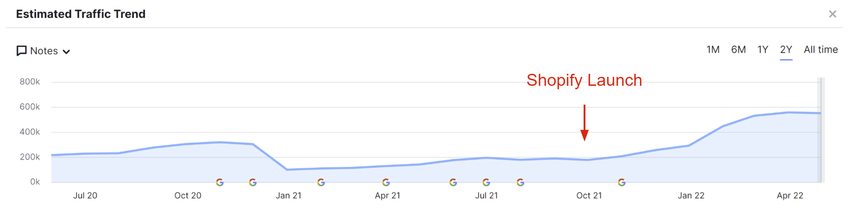851x220 pixels.
Task: Click the Google update marker after Oct 21
Action: click(x=622, y=182)
